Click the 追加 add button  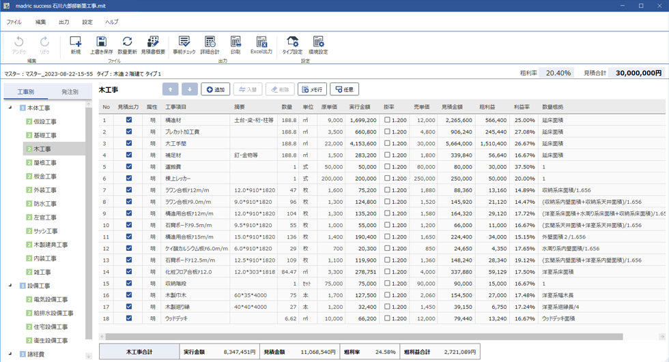click(x=216, y=89)
